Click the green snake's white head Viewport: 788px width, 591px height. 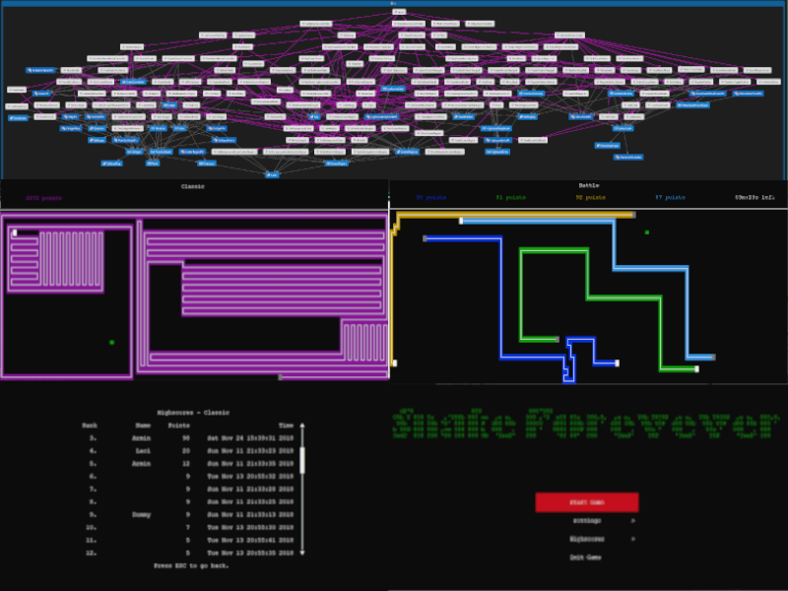point(696,369)
